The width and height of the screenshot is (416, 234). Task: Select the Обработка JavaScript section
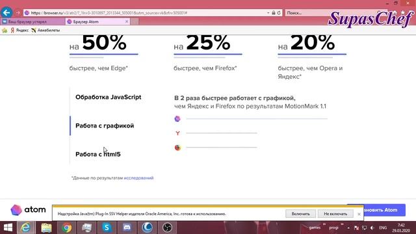109,97
